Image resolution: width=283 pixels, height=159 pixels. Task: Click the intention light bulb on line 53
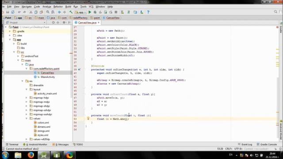coord(88,118)
